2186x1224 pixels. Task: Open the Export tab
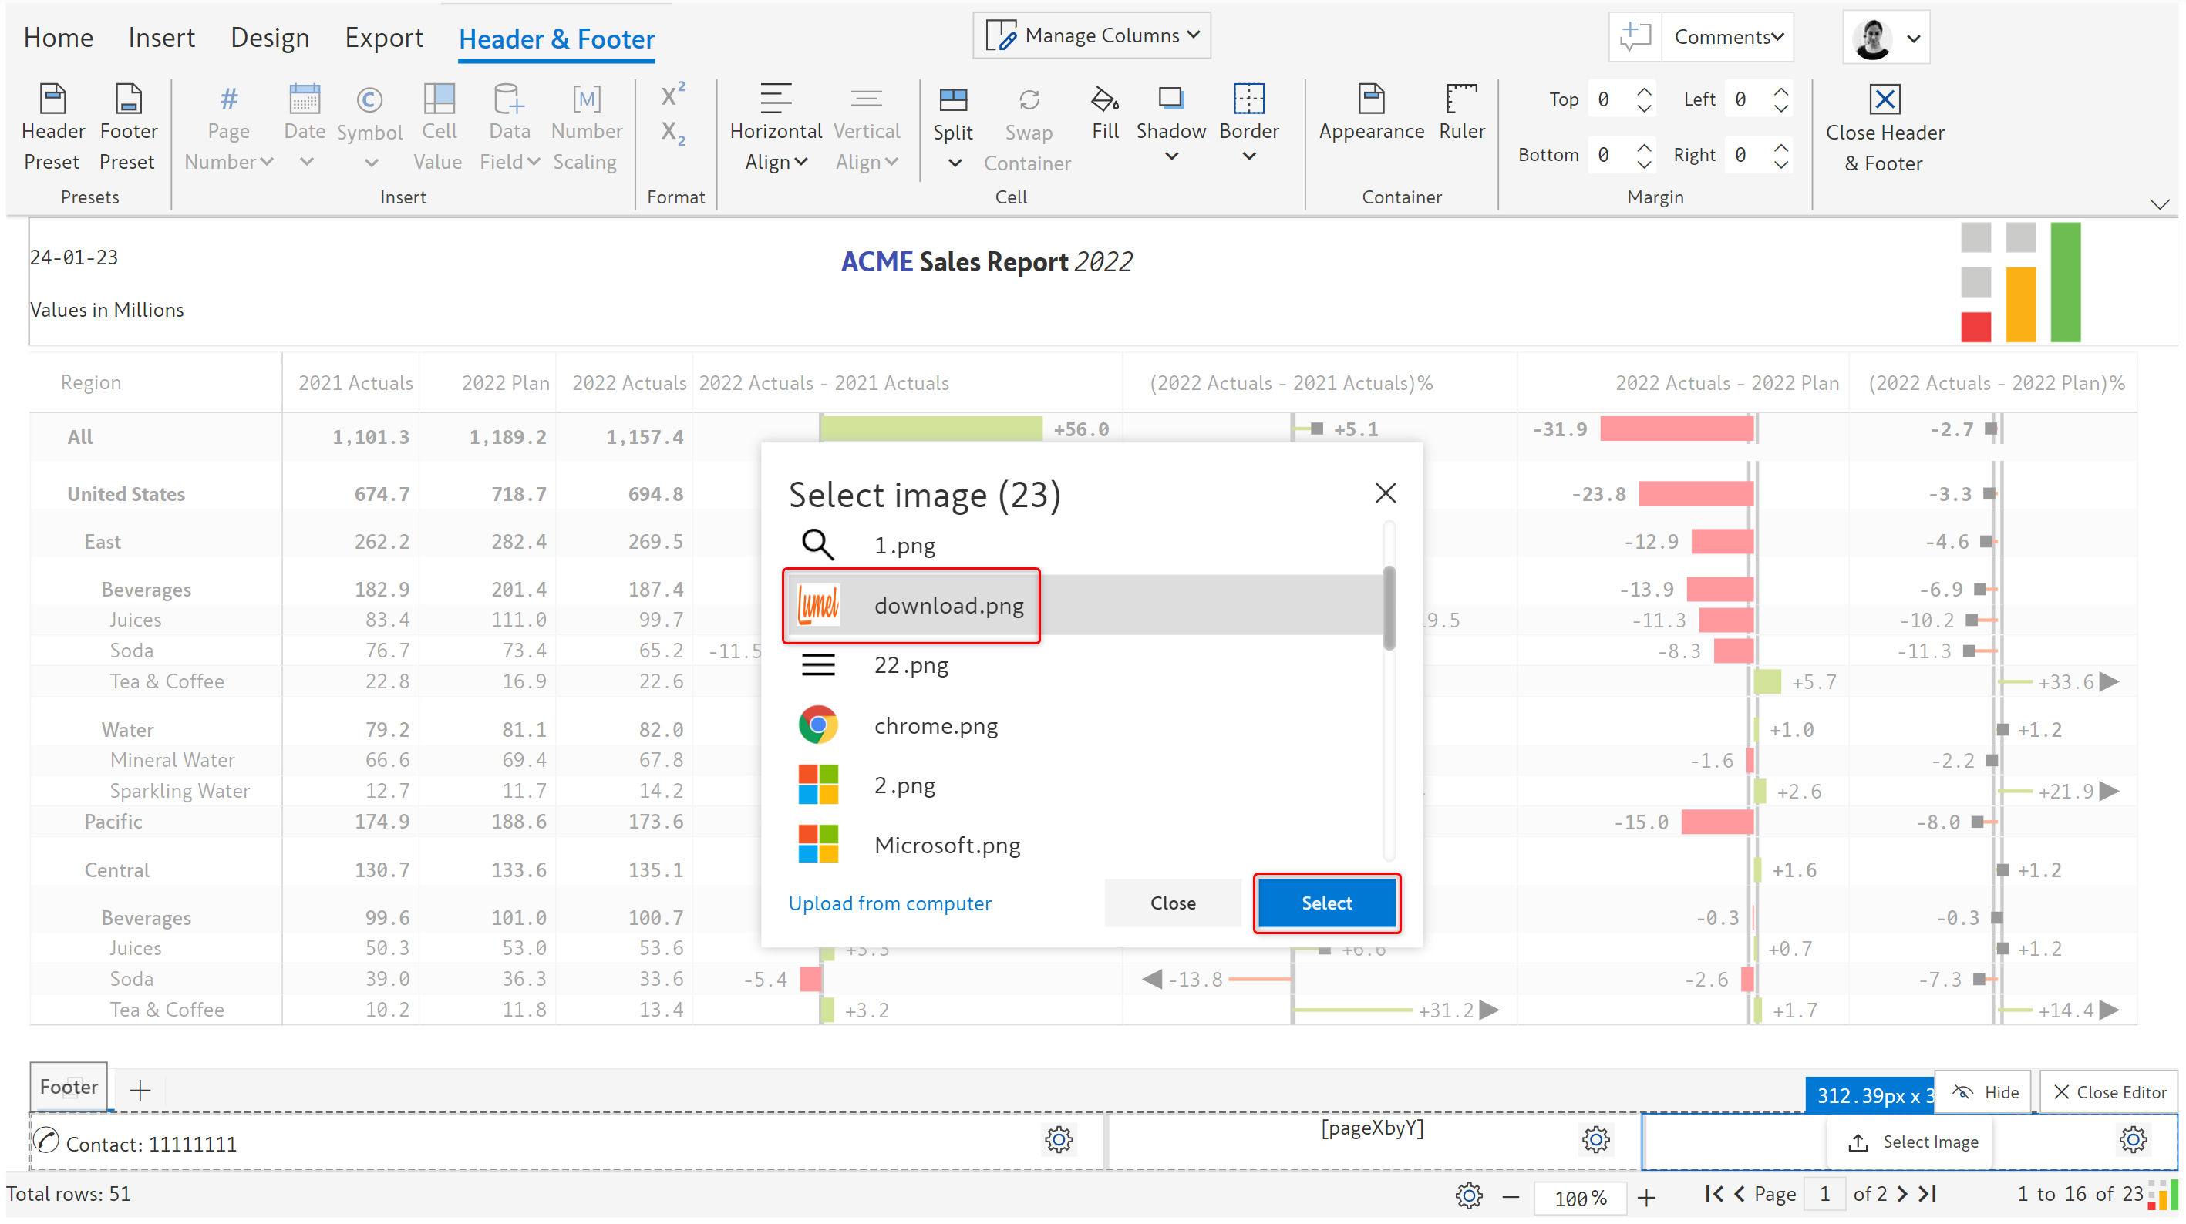tap(383, 37)
